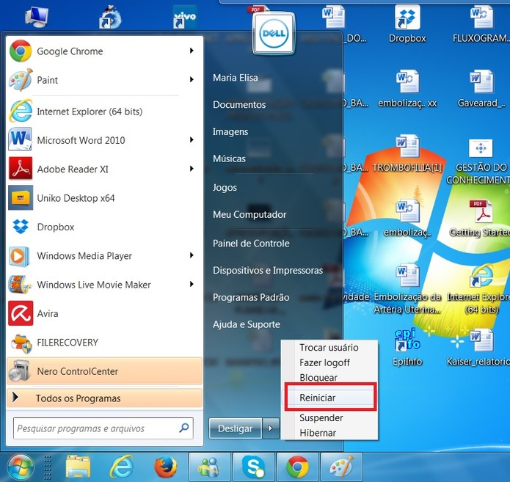Expand Windows Live Movie Maker arrow
The height and width of the screenshot is (482, 510).
192,284
